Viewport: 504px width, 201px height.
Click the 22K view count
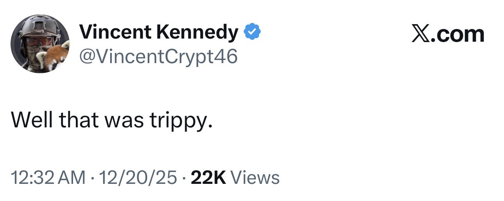tap(209, 178)
